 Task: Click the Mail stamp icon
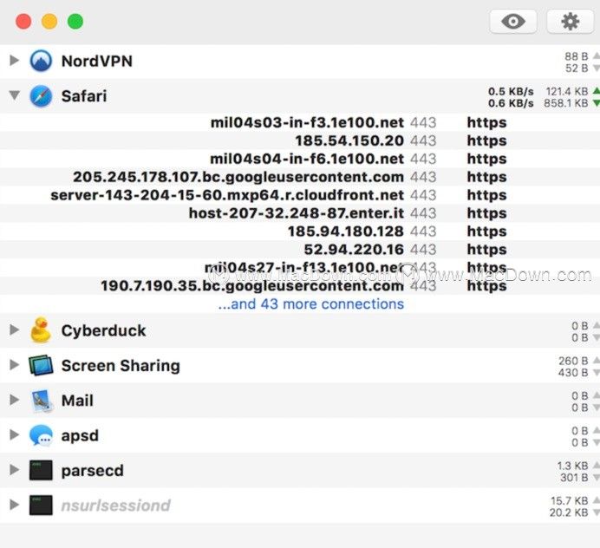point(41,401)
